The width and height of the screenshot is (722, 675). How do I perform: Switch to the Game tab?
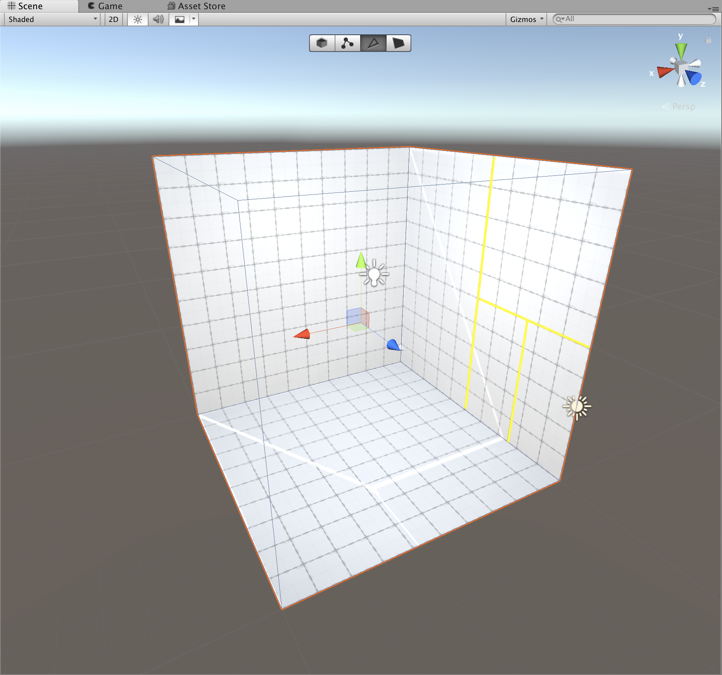tap(105, 6)
